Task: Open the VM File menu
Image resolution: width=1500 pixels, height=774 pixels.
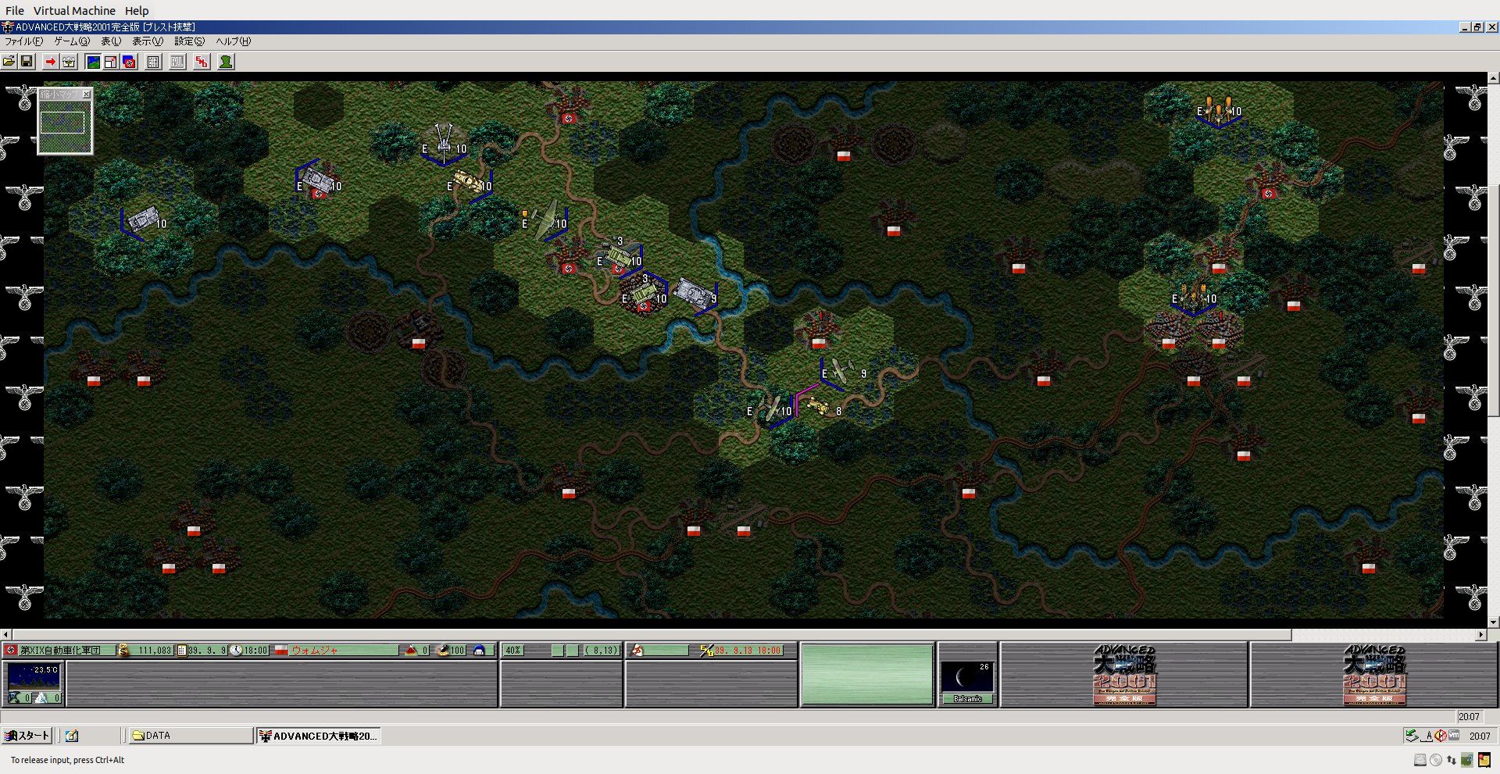Action: [15, 11]
